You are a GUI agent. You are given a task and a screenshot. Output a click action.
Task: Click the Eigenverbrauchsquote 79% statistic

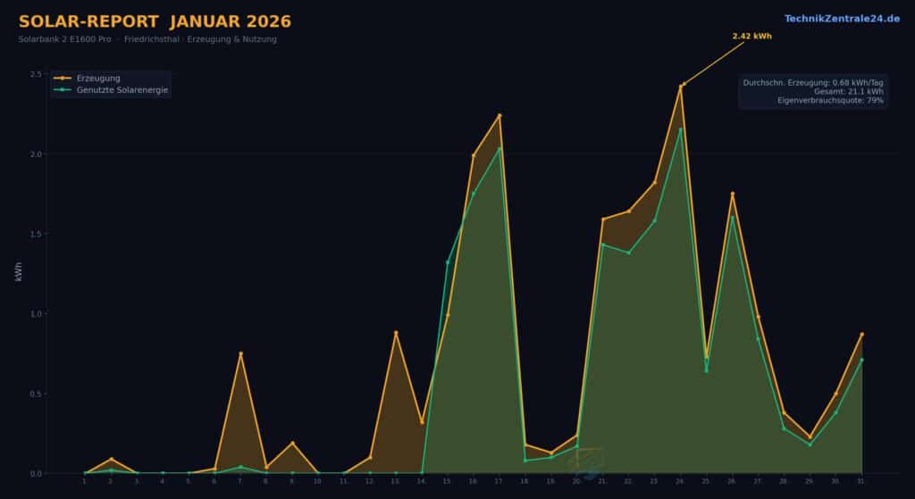(x=830, y=101)
